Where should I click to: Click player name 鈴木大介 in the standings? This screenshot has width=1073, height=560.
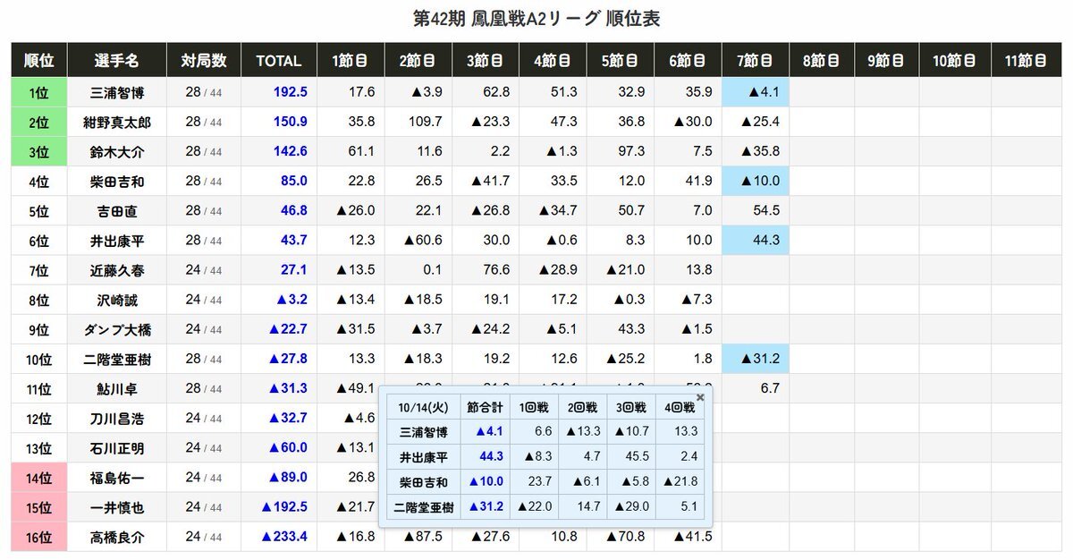coord(117,152)
